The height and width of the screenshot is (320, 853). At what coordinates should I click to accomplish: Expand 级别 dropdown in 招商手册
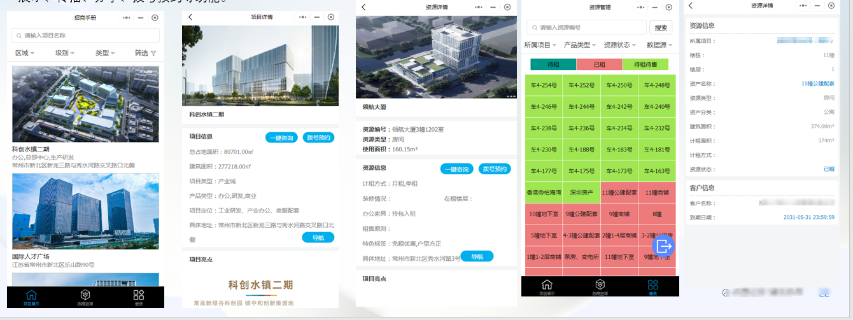(65, 53)
